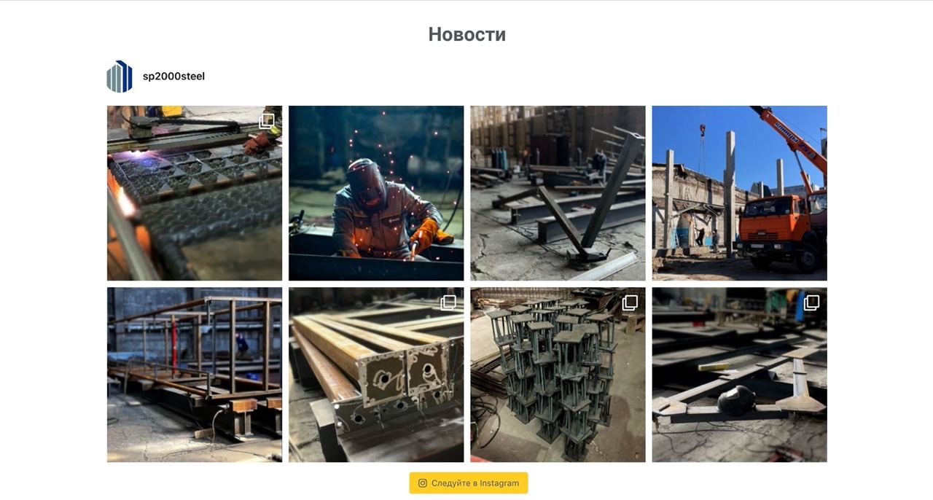Open the steel frame structure photo
Image resolution: width=933 pixels, height=500 pixels.
coord(195,375)
